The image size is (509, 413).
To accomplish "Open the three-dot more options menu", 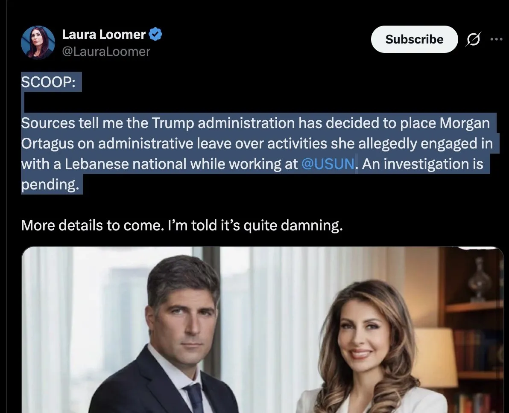I will [x=496, y=39].
